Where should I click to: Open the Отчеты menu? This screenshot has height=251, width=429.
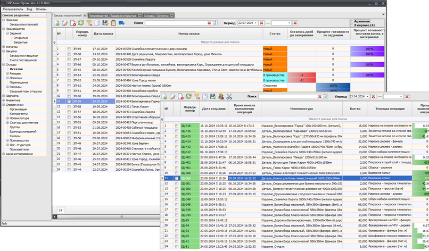(x=41, y=9)
